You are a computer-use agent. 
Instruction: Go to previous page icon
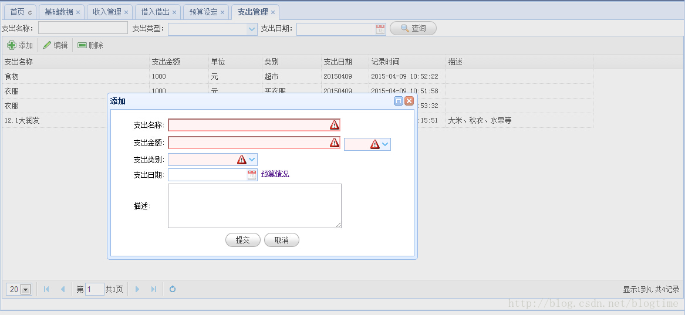pos(62,289)
